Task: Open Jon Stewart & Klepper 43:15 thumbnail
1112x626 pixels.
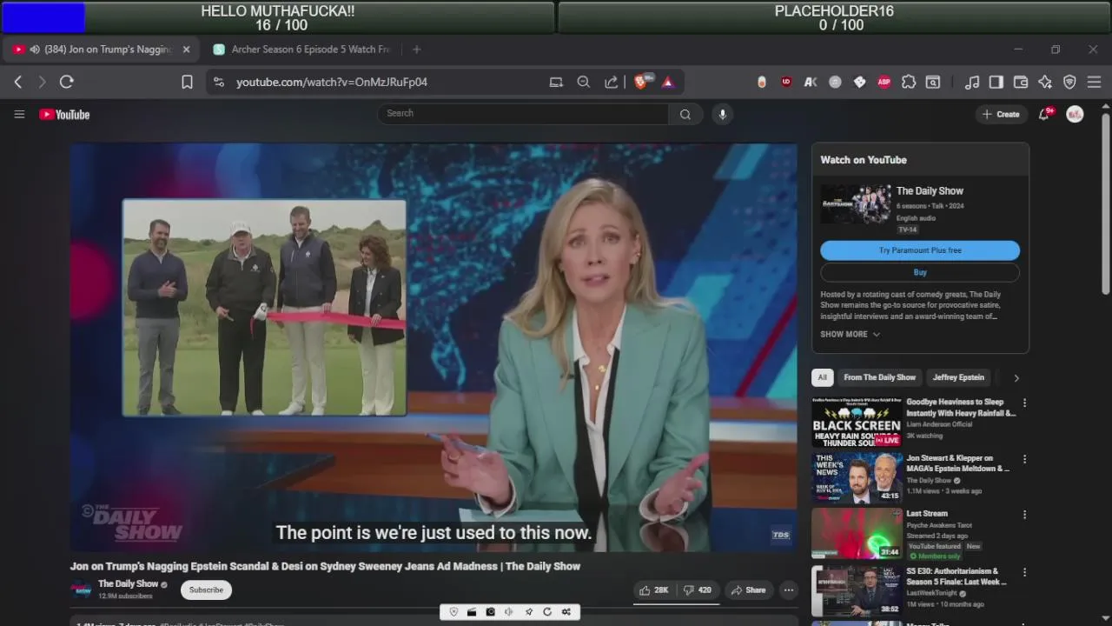Action: (857, 478)
